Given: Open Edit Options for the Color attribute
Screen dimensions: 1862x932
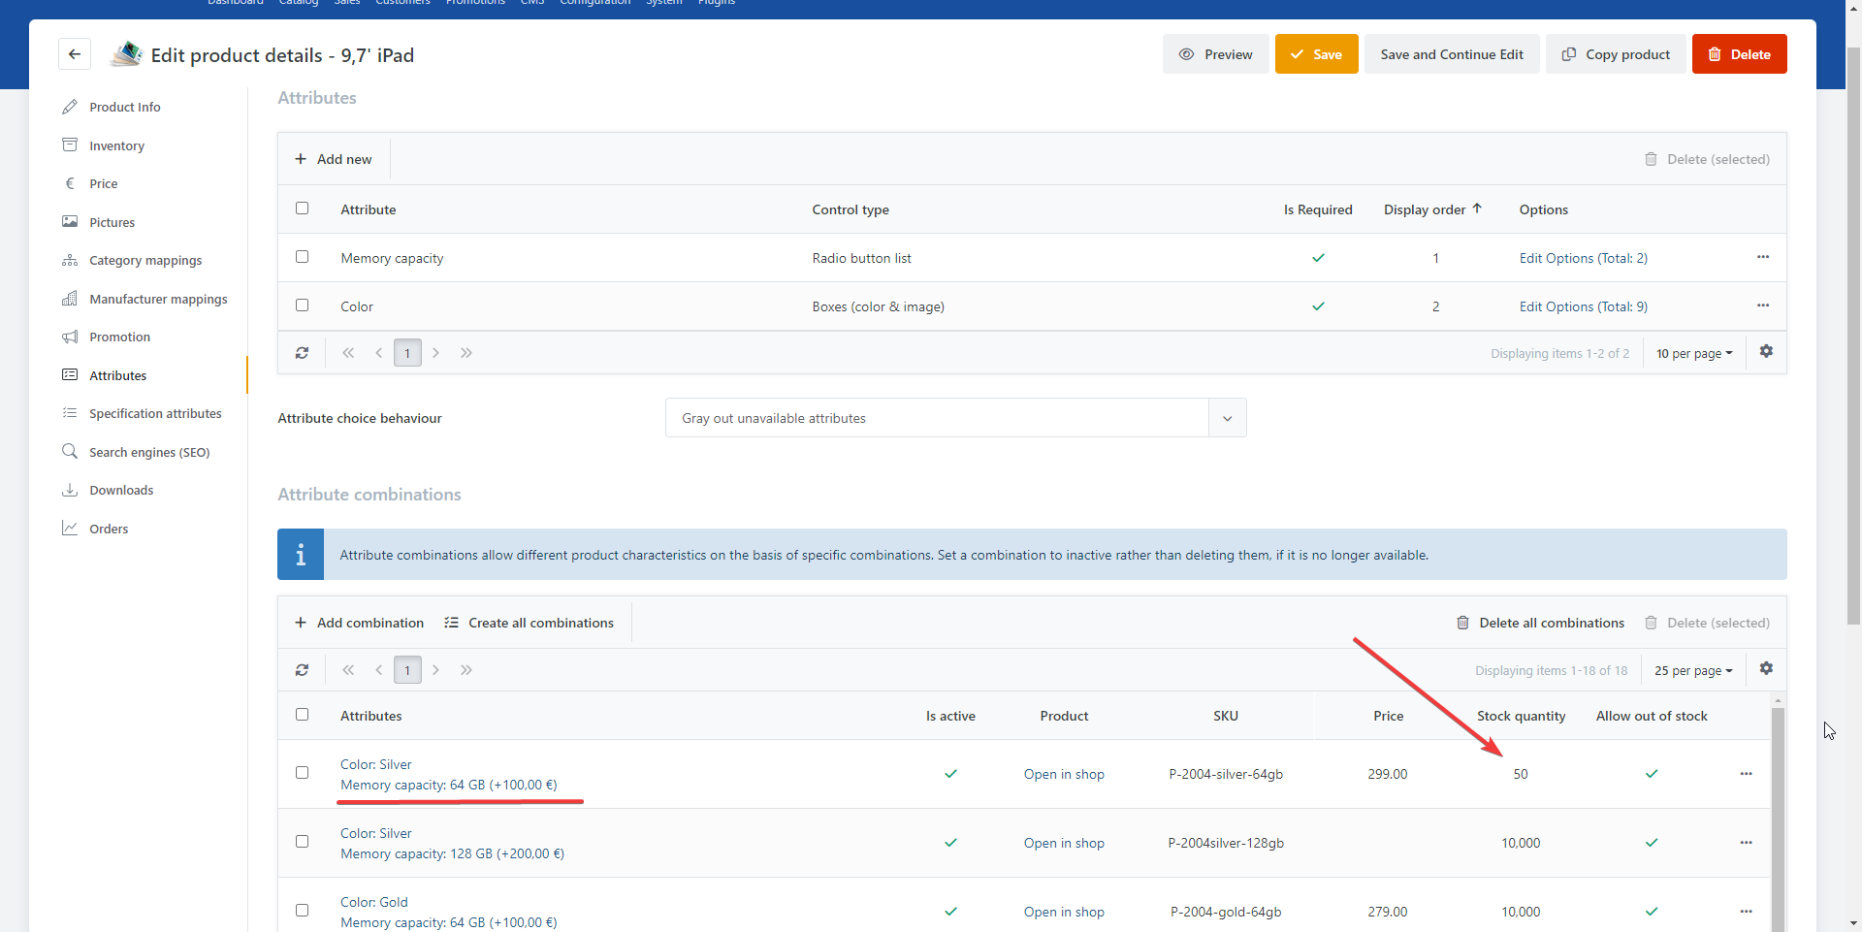Looking at the screenshot, I should click(1583, 306).
